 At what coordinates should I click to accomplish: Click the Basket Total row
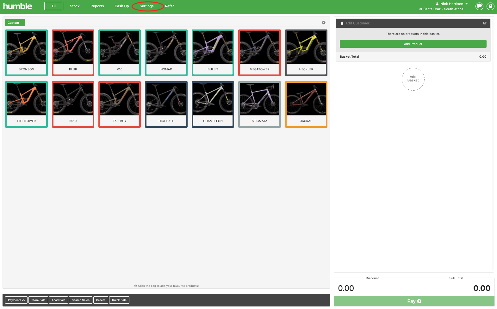coord(413,57)
